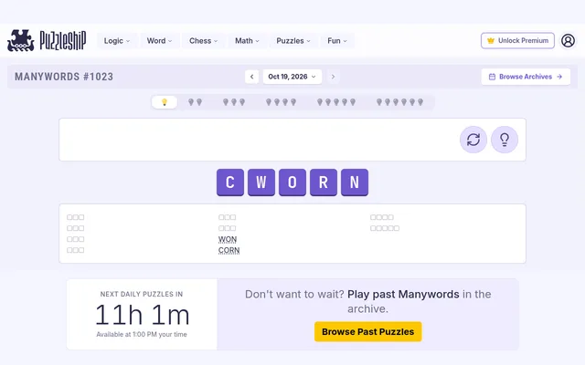The image size is (585, 365).
Task: Select the six-bulb difficulty level
Action: 399,102
